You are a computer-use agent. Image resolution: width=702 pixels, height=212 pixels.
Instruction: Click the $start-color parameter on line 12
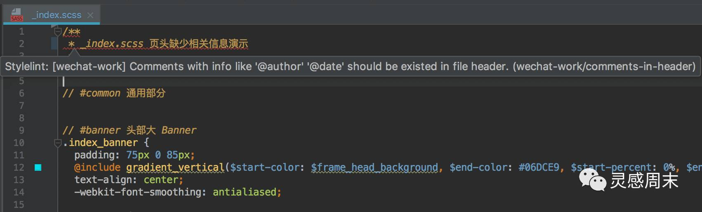point(264,167)
